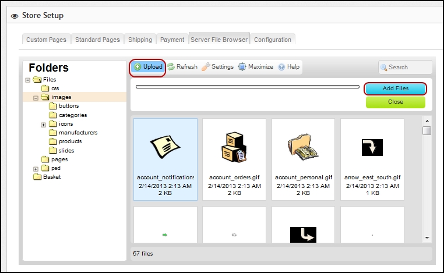The height and width of the screenshot is (273, 444).
Task: Click the eye icon beside Store Setup
Action: click(15, 16)
